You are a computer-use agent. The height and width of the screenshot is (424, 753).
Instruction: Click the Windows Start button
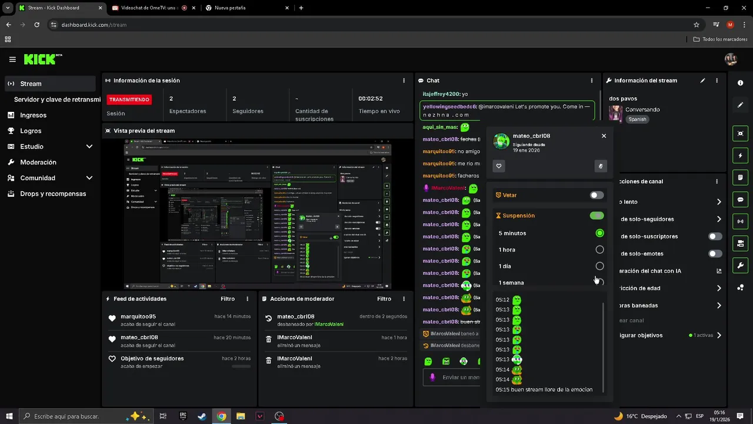click(9, 416)
